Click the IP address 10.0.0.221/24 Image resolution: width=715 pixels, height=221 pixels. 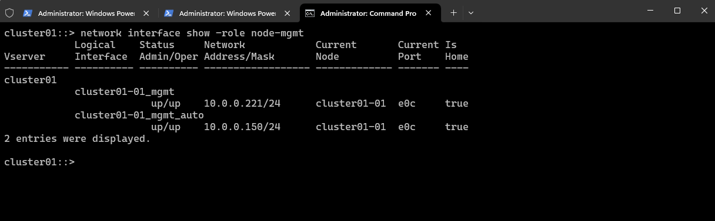click(242, 103)
